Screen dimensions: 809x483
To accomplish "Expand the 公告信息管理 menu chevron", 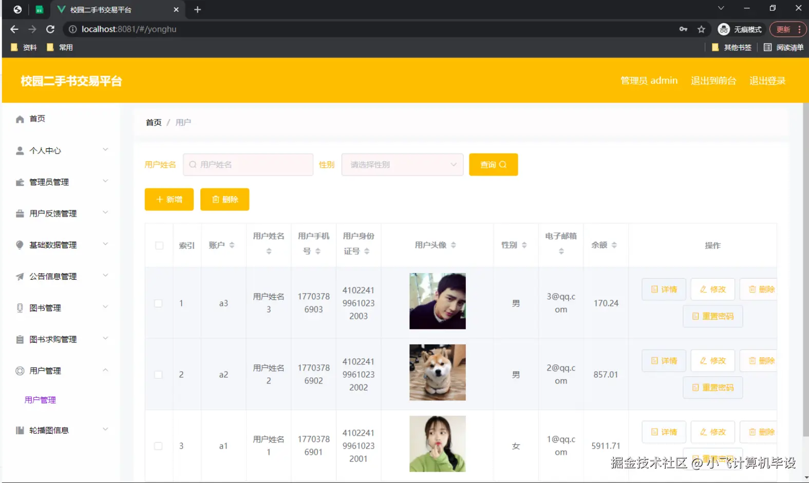I will (105, 276).
